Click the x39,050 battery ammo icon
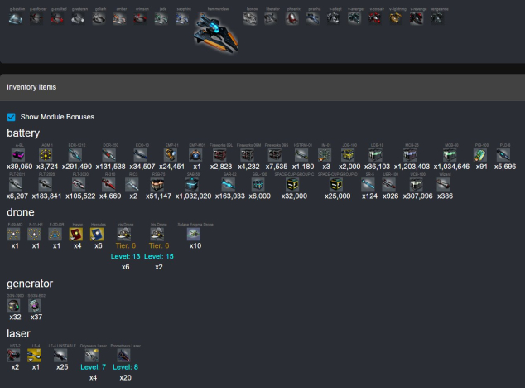Viewport: 525px width, 388px height. (20, 155)
